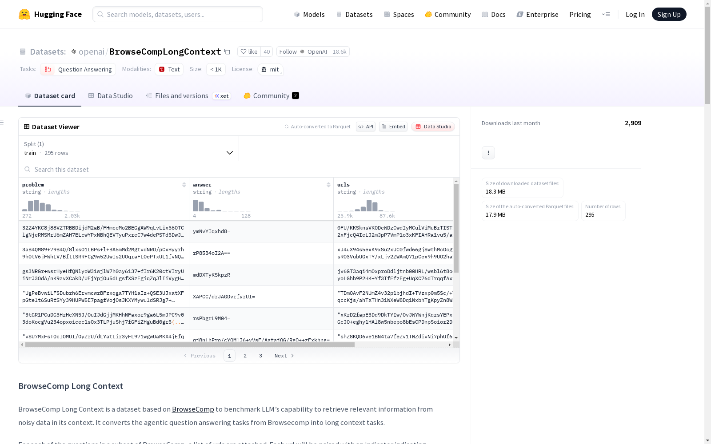Switch to the Data Studio tab
Screen dimensions: 711x444
coord(110,95)
